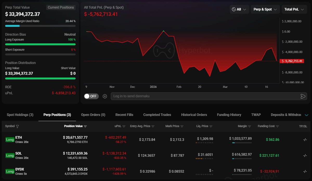Sort by Position Value column icon
The width and height of the screenshot is (312, 181).
(x=85, y=126)
